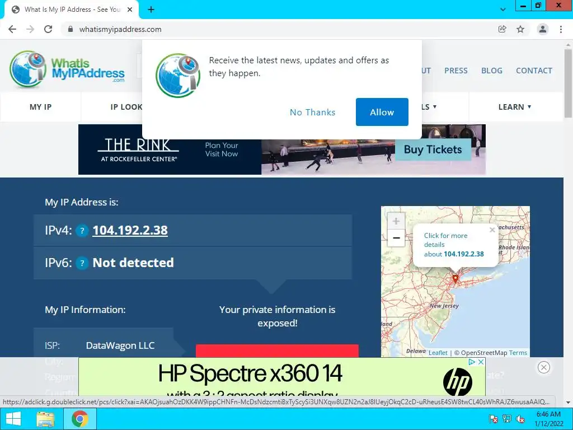Screen dimensions: 573x430
Task: Click Allow on the notification prompt
Action: coord(382,112)
